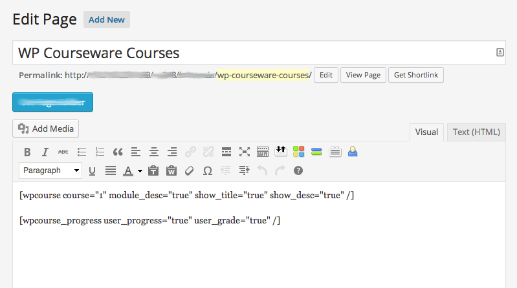This screenshot has width=517, height=288.
Task: Expand the text color dropdown arrow
Action: [140, 171]
